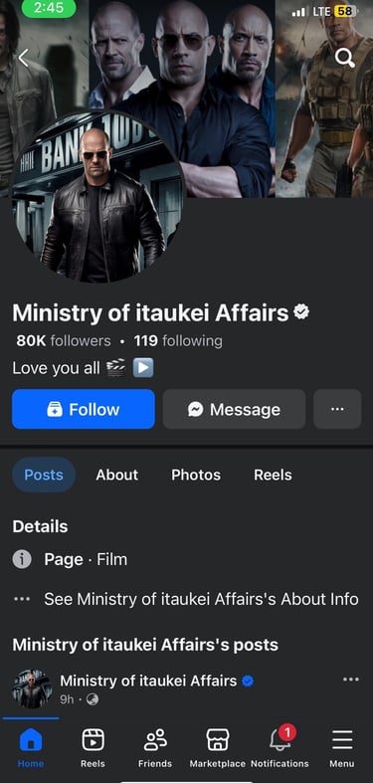View the circular profile picture
This screenshot has width=373, height=783.
pos(98,197)
